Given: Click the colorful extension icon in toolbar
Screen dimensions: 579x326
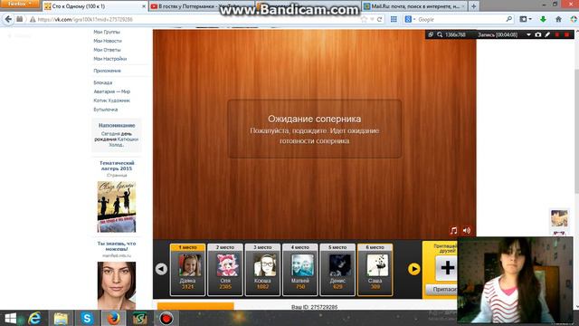Looking at the screenshot, I should point(574,19).
